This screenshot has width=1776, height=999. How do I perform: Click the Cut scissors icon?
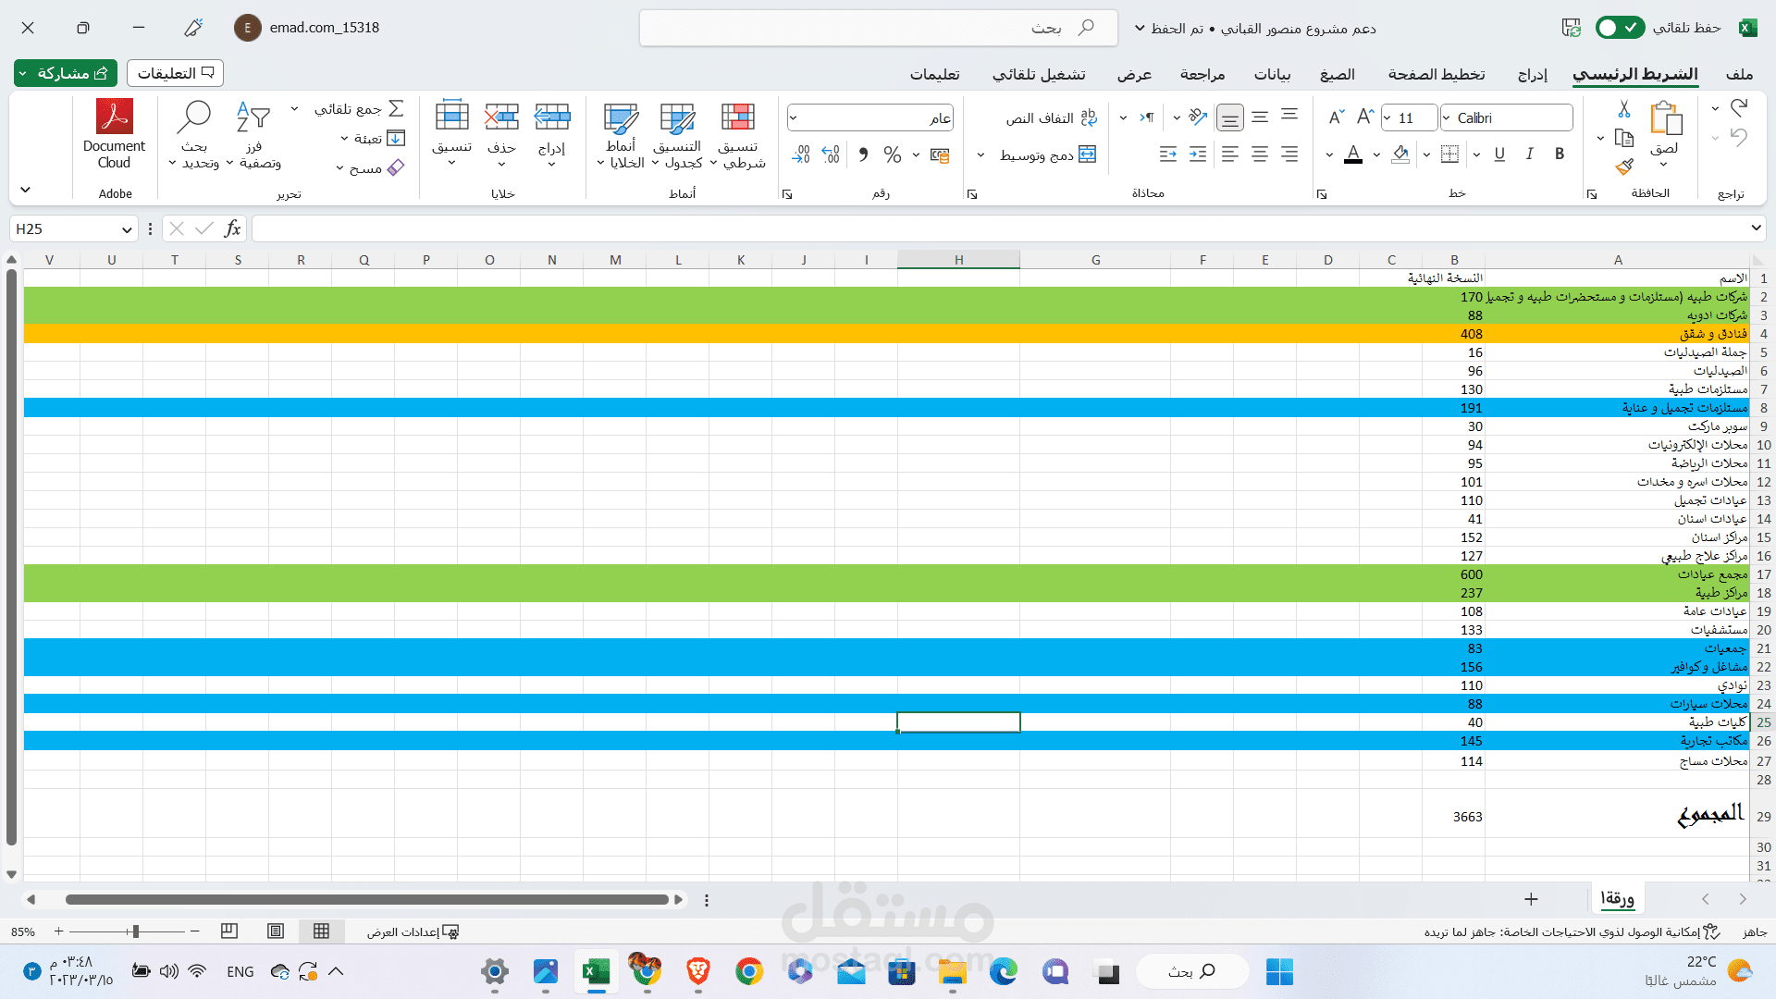pyautogui.click(x=1624, y=109)
